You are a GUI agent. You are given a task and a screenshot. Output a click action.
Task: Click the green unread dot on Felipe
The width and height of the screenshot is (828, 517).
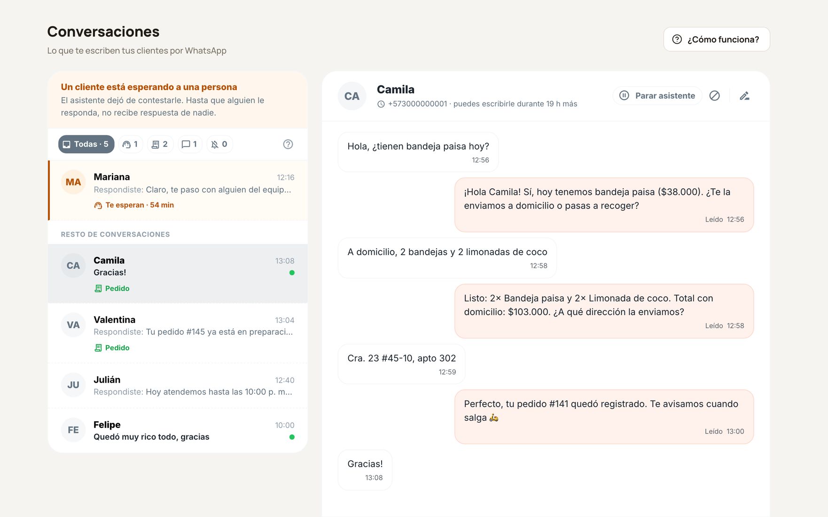pyautogui.click(x=292, y=437)
